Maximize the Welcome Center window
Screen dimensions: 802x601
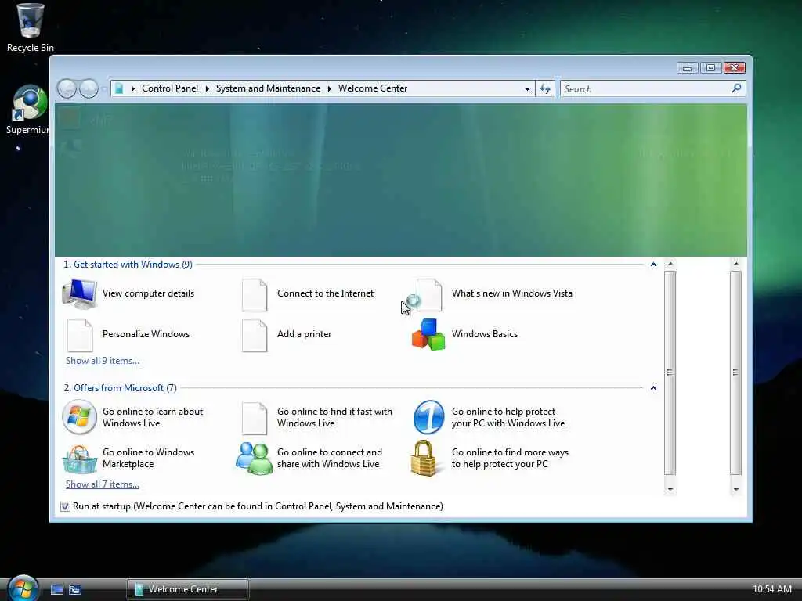click(710, 67)
